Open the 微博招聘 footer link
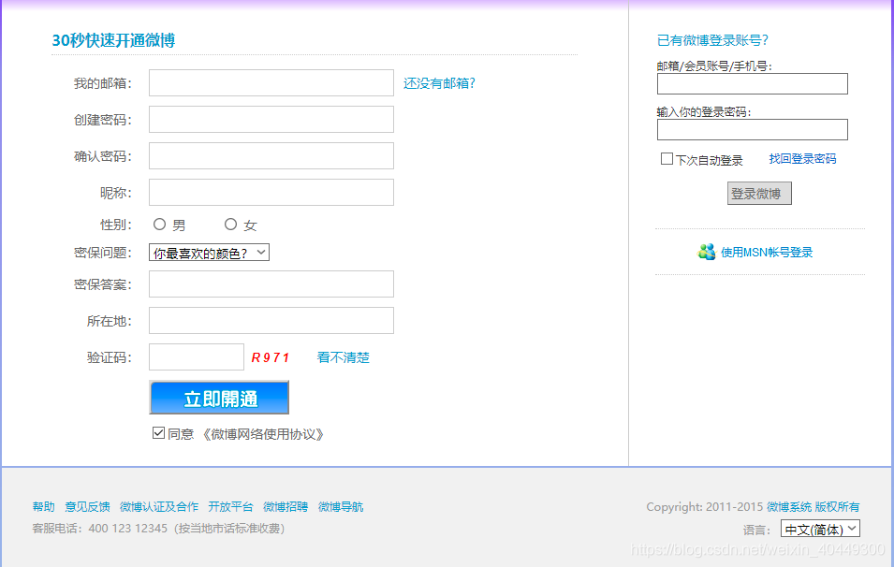 [286, 506]
